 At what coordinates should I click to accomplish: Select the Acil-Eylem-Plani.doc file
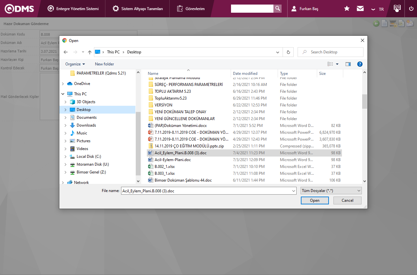tap(173, 160)
